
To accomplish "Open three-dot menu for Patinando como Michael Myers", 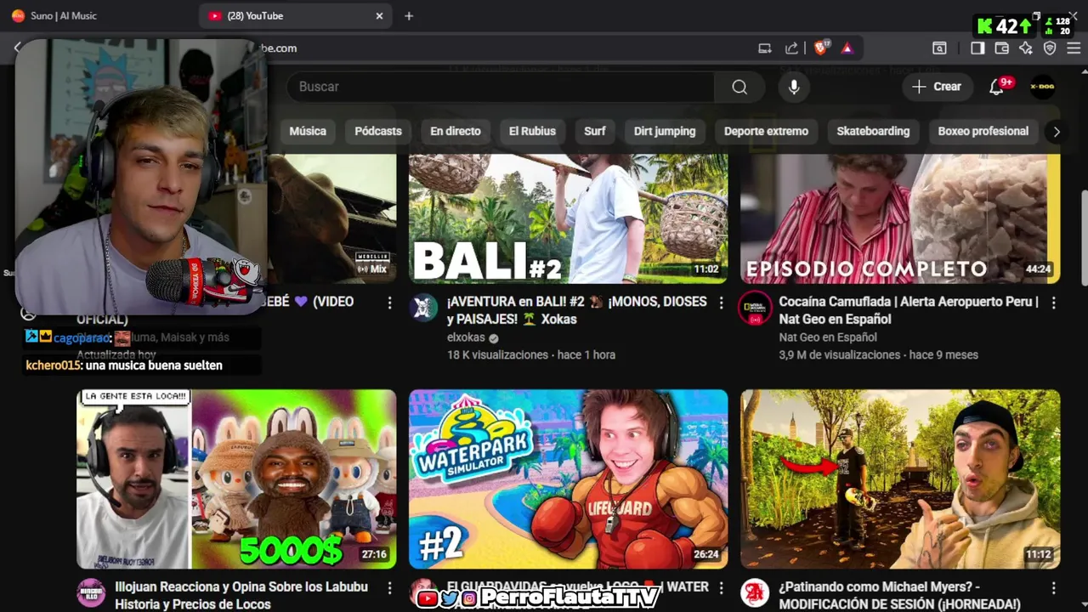I will coord(1053,588).
